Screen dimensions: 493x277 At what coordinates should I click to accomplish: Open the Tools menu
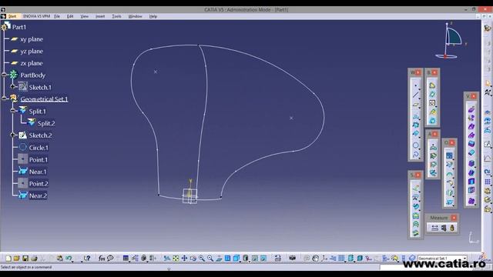[x=116, y=16]
